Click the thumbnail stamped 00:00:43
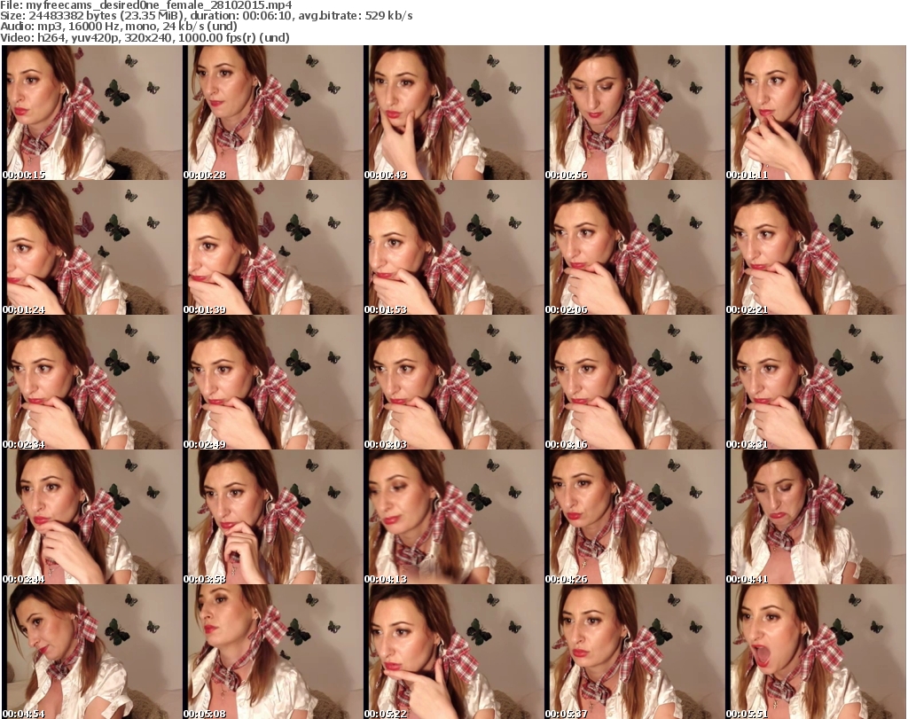 pos(453,113)
